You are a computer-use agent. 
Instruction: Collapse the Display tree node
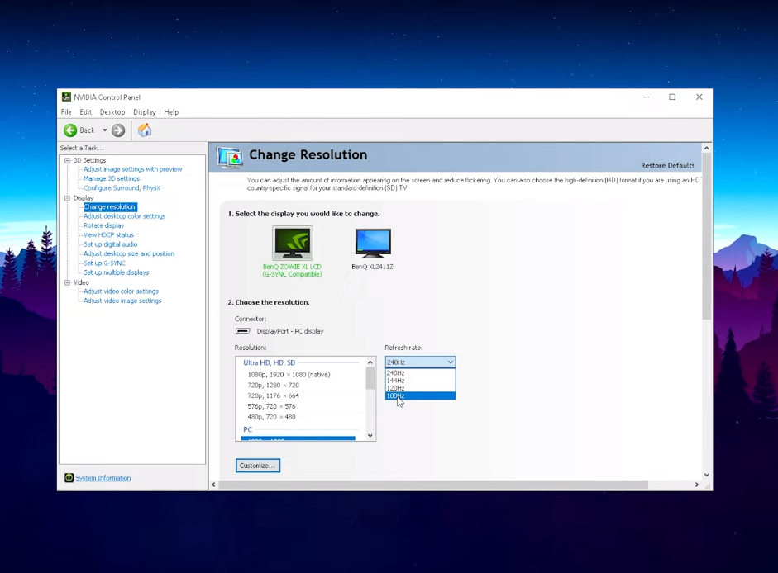[x=68, y=198]
